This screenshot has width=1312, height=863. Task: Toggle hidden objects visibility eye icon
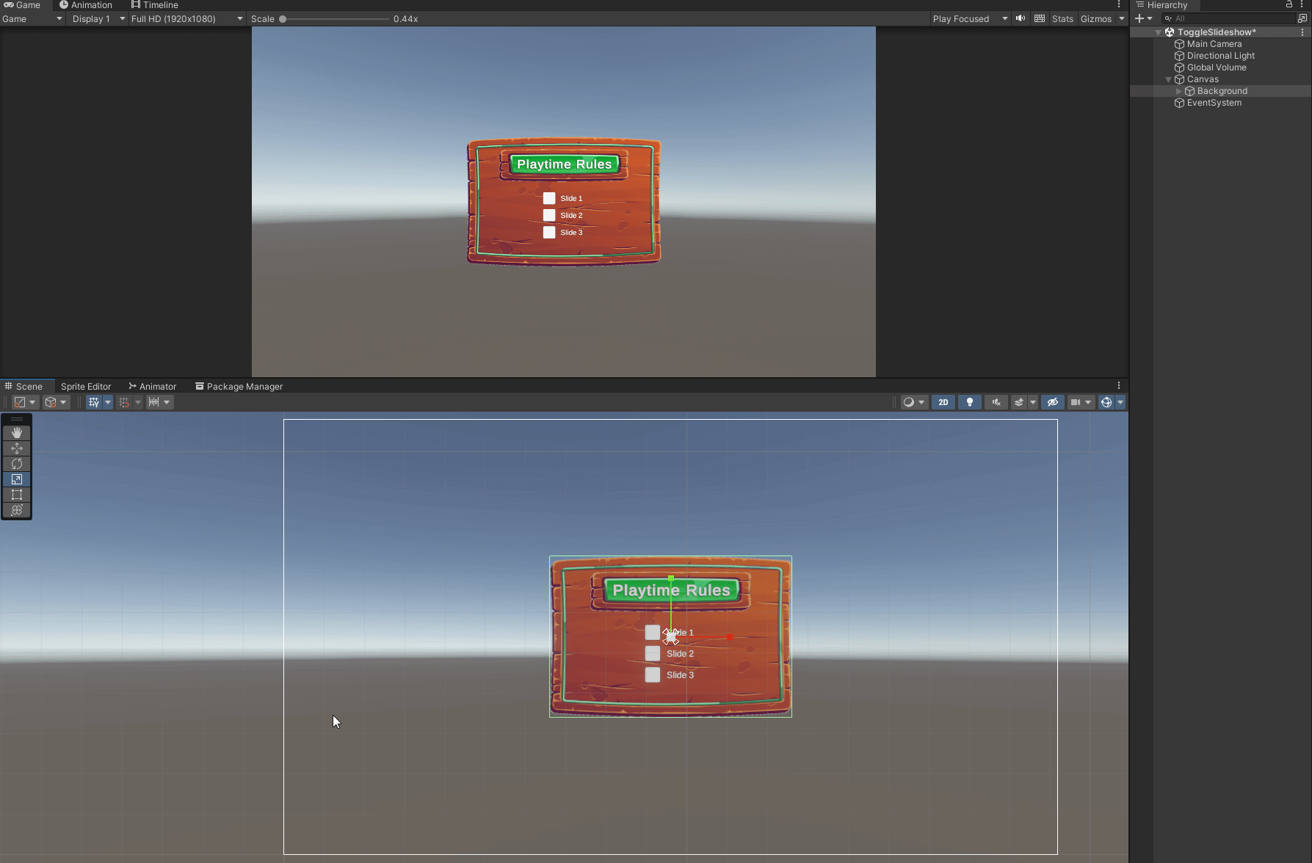[1053, 402]
